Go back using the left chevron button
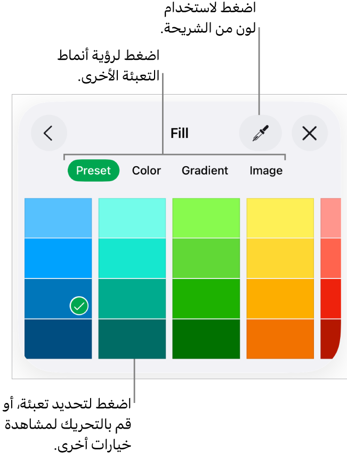 pyautogui.click(x=49, y=133)
